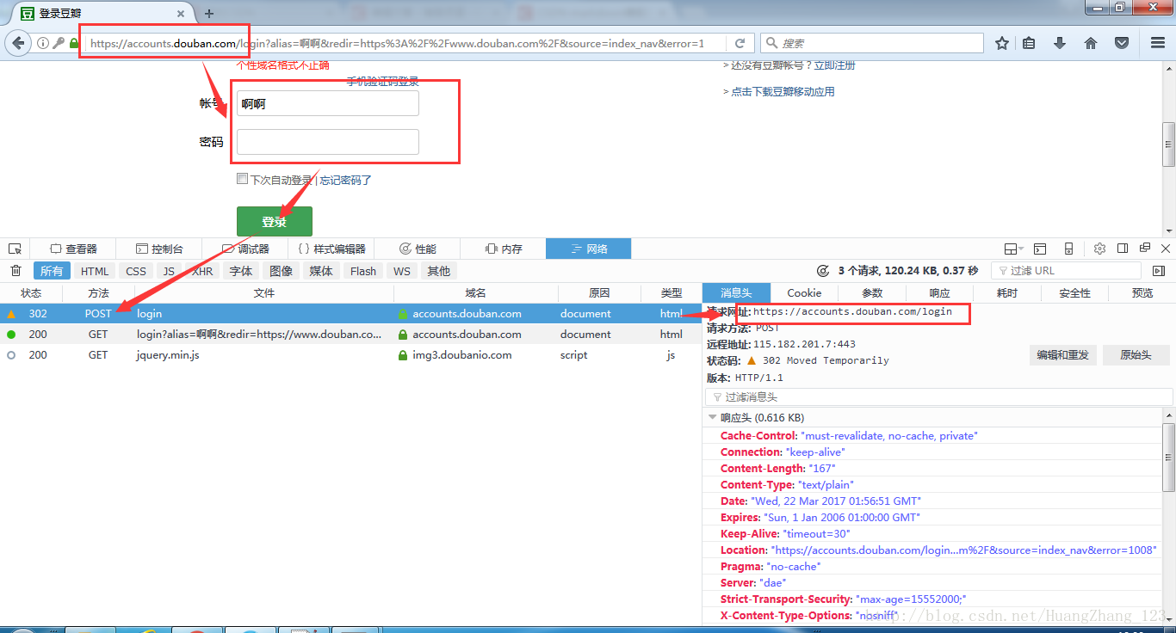
Task: Open the 控制台 devtools tab
Action: (158, 249)
